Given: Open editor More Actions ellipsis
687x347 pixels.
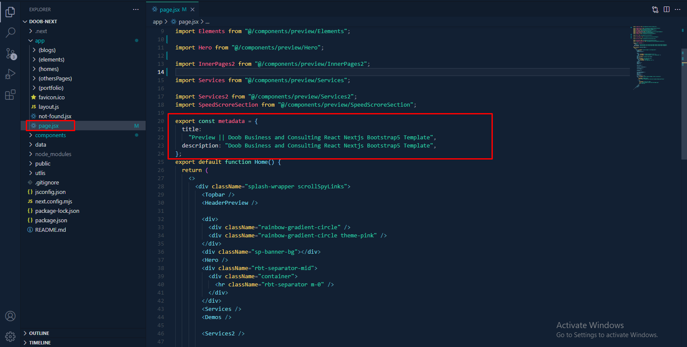Looking at the screenshot, I should click(678, 9).
